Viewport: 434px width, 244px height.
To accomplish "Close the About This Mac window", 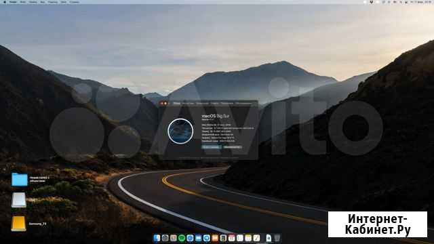I will 161,104.
